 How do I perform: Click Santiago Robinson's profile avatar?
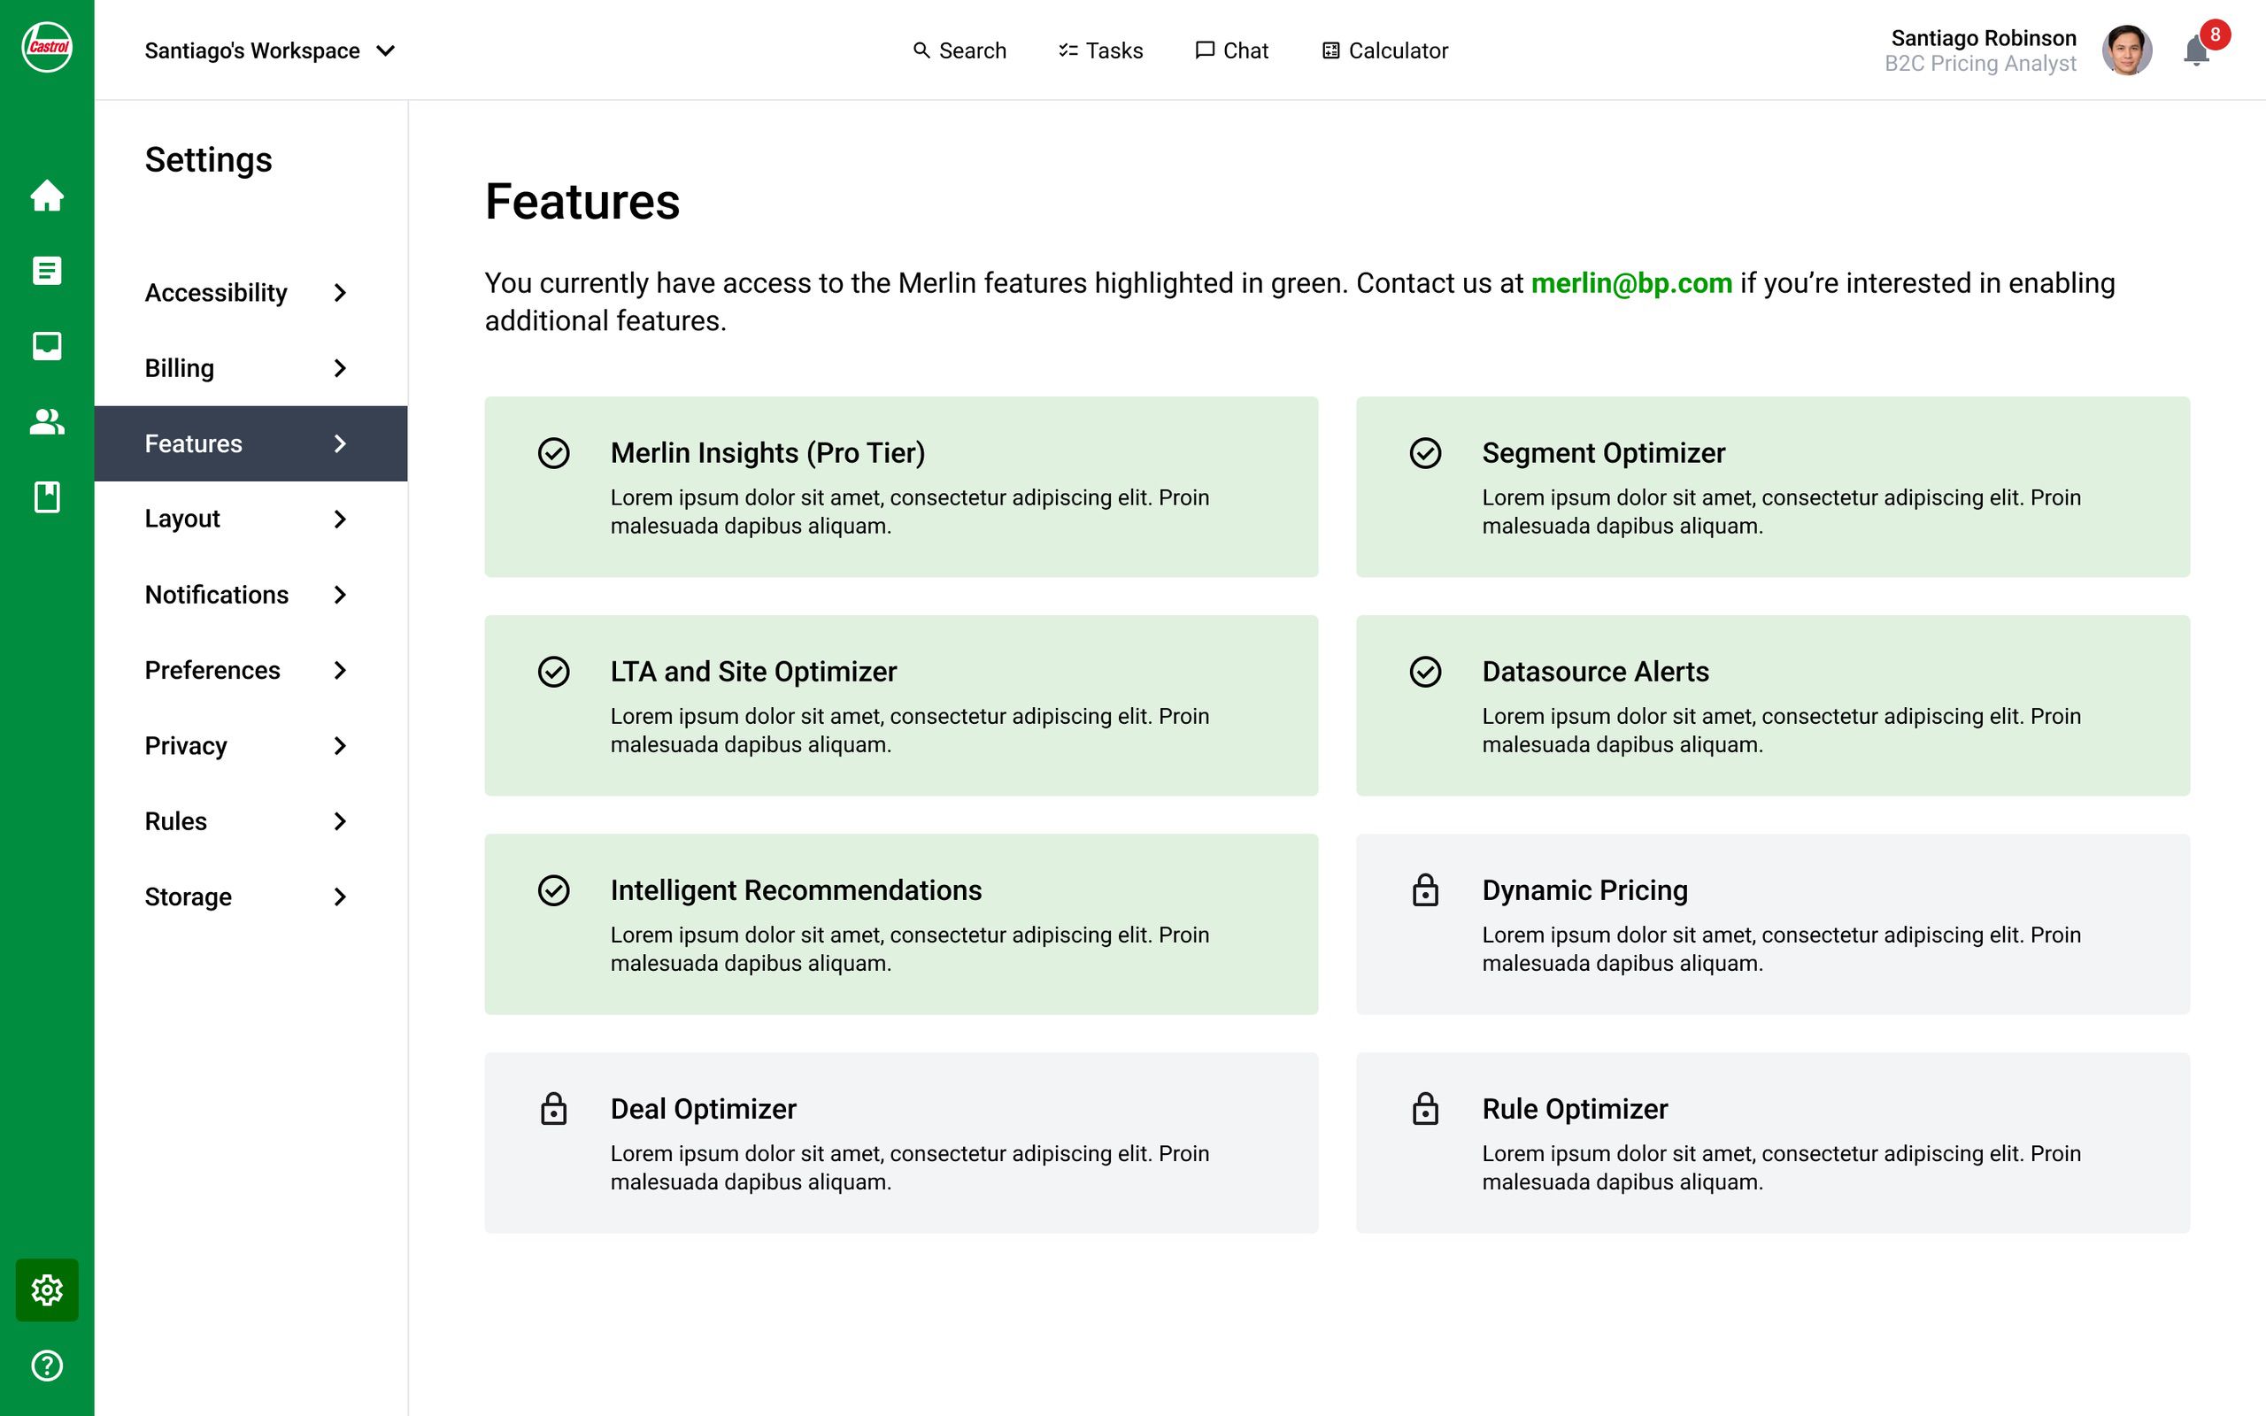click(x=2126, y=50)
